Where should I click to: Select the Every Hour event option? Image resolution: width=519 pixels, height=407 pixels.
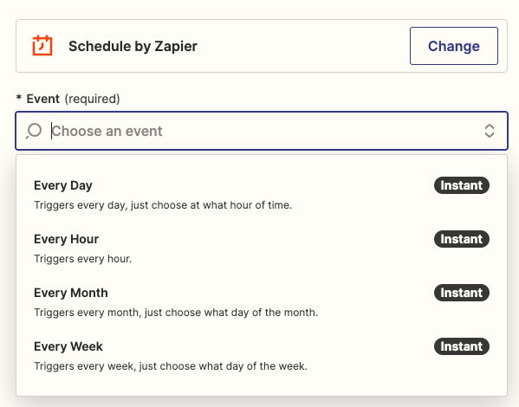tap(262, 249)
